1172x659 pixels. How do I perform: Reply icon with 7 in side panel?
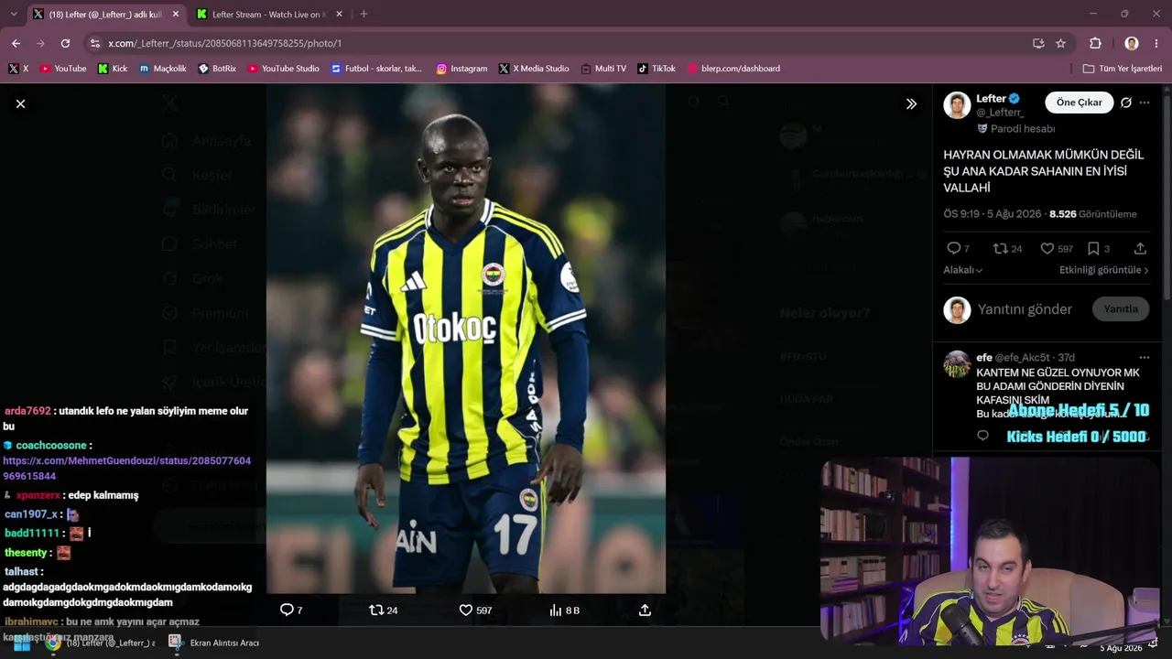[x=953, y=248]
